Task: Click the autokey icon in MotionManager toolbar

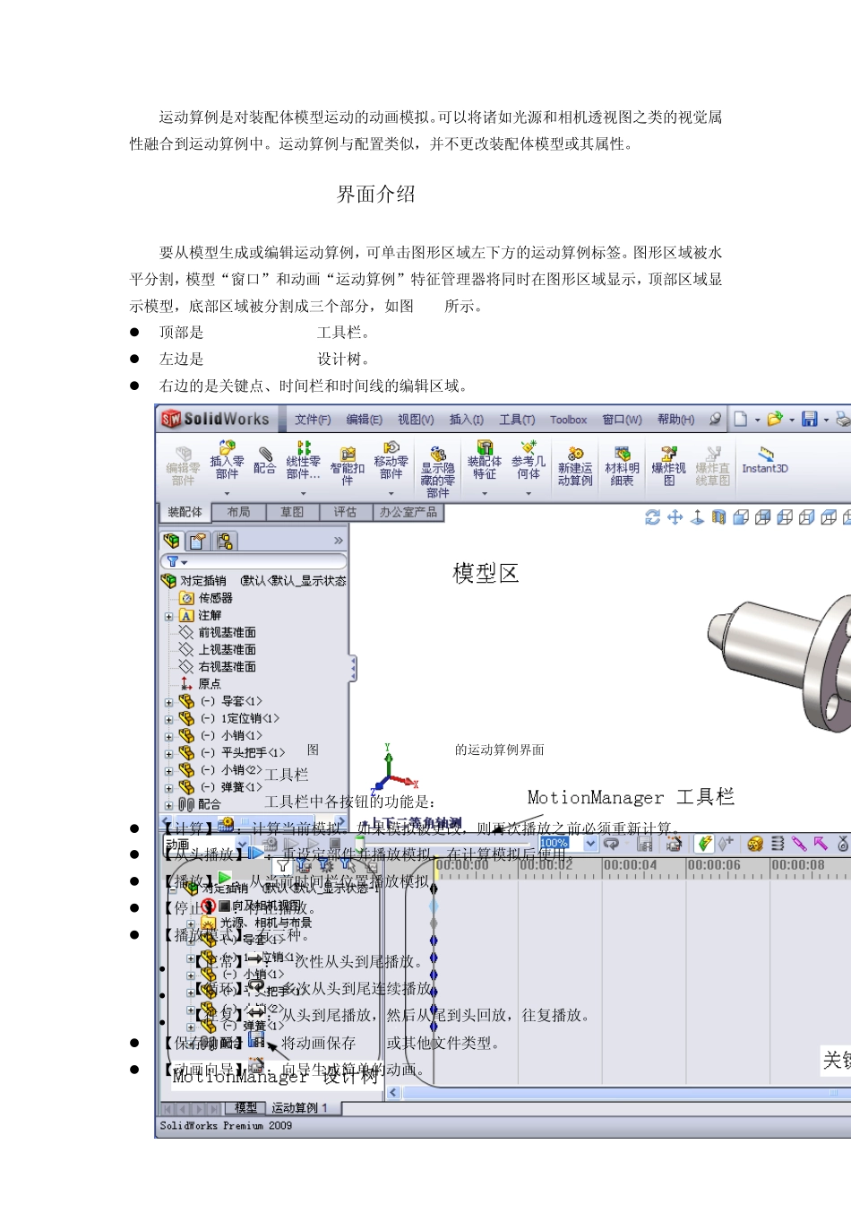Action: pyautogui.click(x=705, y=844)
